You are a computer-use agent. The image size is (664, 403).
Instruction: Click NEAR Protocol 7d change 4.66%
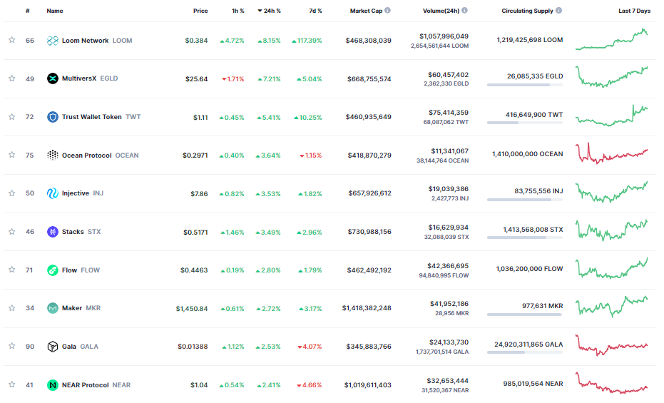click(310, 385)
